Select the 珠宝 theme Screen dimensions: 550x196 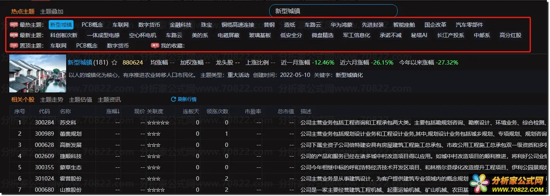coord(207,25)
